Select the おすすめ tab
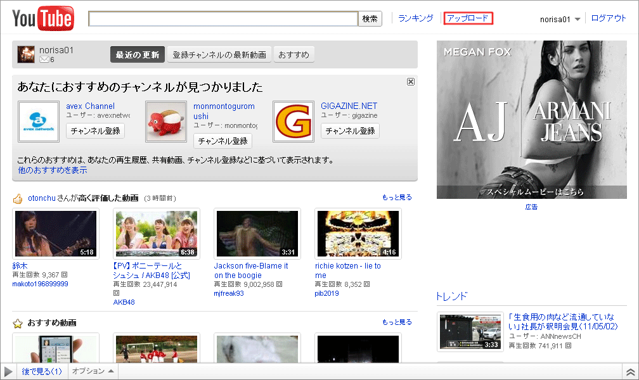 [x=294, y=54]
